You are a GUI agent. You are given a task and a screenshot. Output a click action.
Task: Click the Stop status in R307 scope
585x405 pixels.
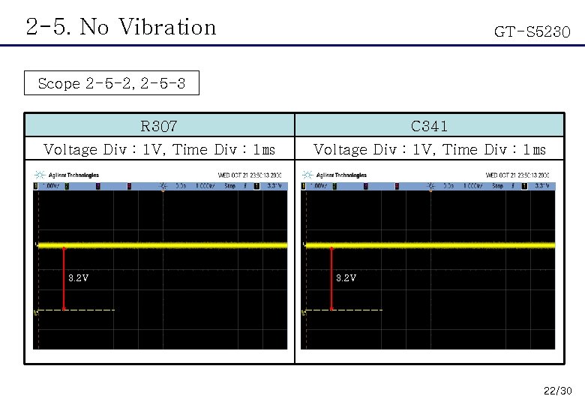[229, 186]
